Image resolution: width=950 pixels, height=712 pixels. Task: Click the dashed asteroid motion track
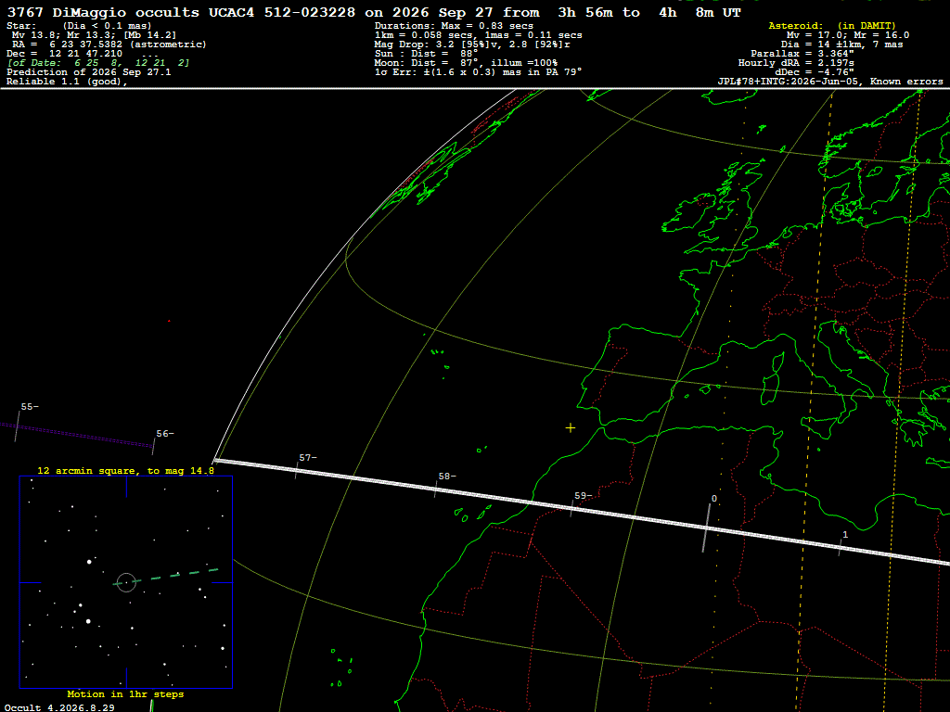pyautogui.click(x=167, y=577)
